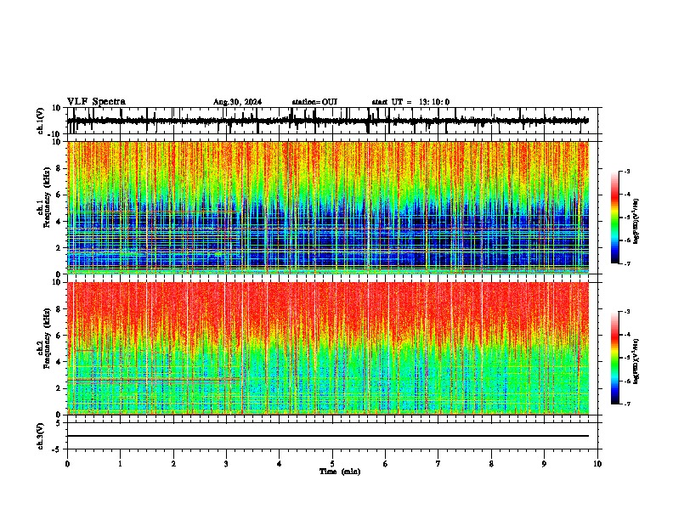Click the "10" tick on the Time axis
The width and height of the screenshot is (673, 520).
click(x=597, y=464)
